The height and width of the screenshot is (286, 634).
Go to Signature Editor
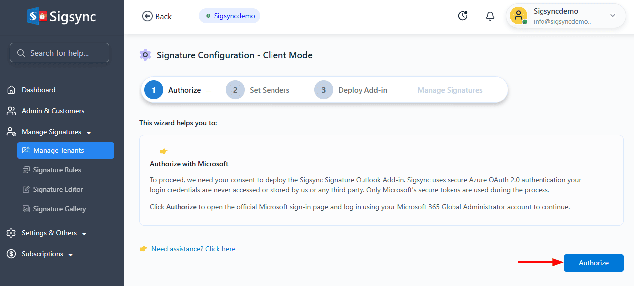click(x=58, y=189)
